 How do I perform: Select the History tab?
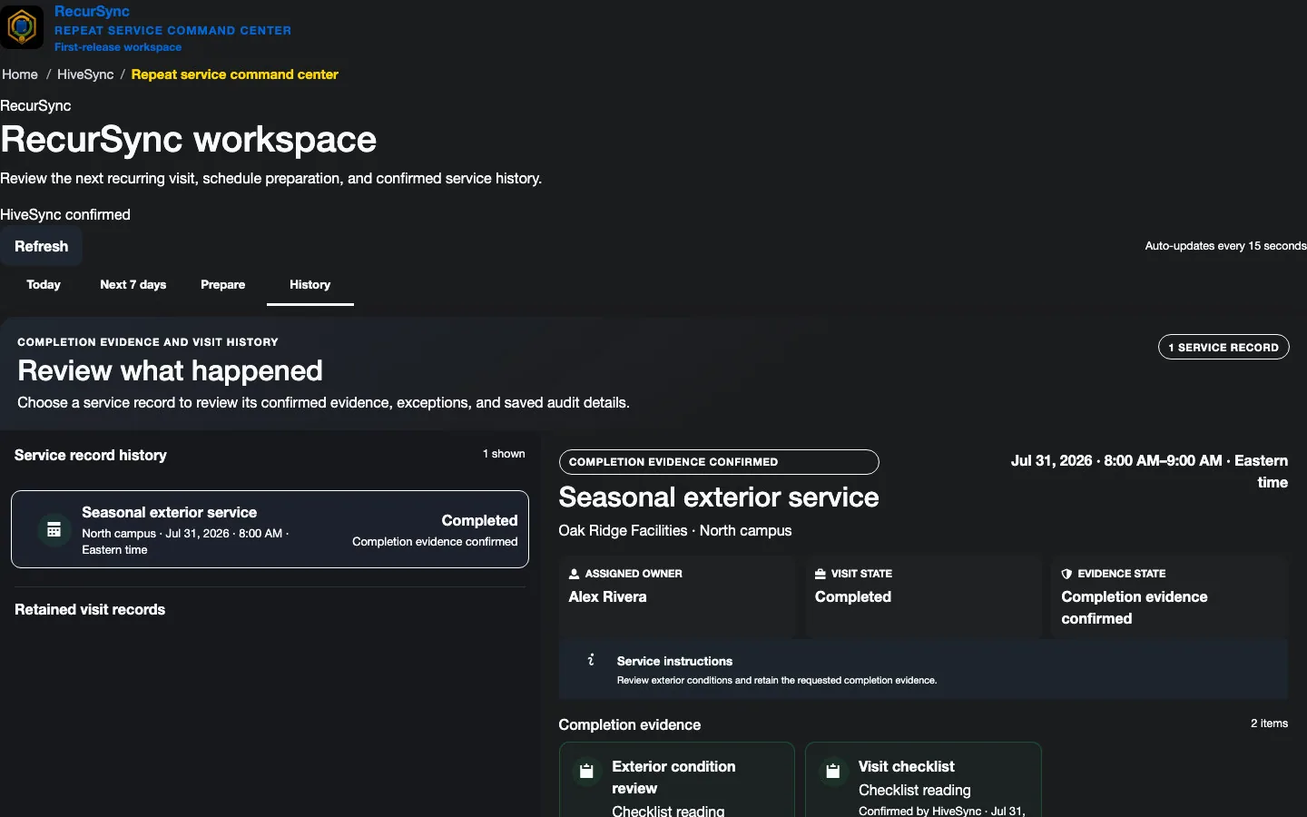(x=310, y=285)
